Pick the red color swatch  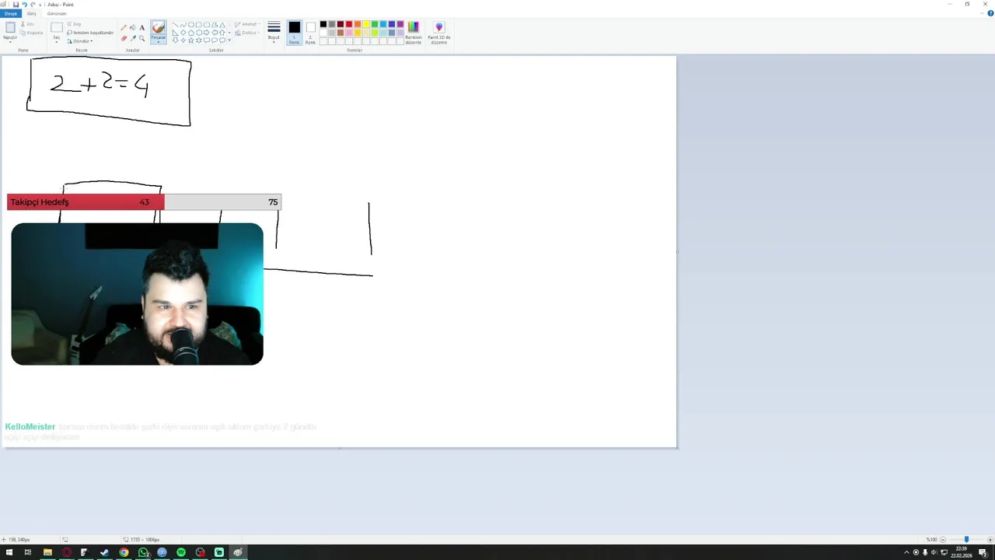349,24
